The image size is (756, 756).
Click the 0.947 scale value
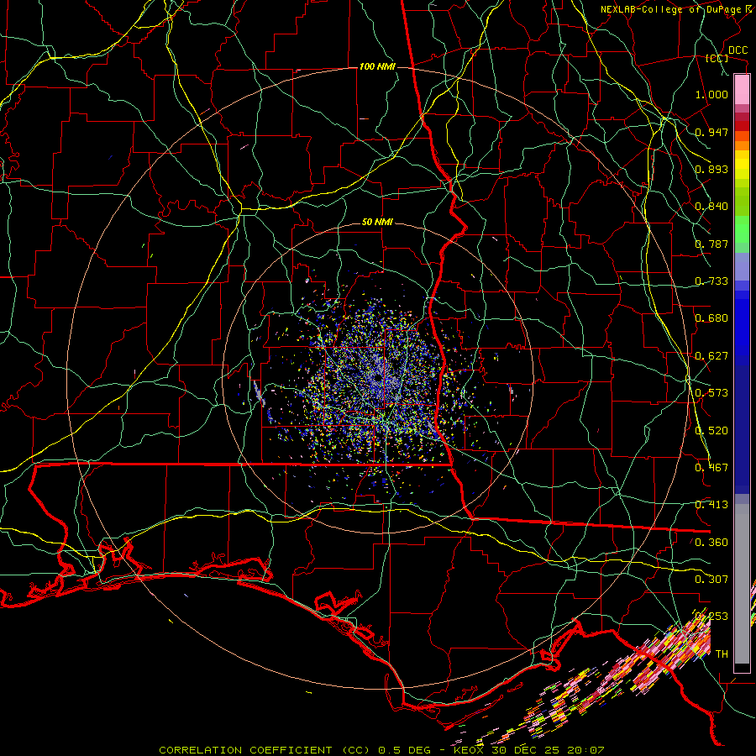point(711,132)
